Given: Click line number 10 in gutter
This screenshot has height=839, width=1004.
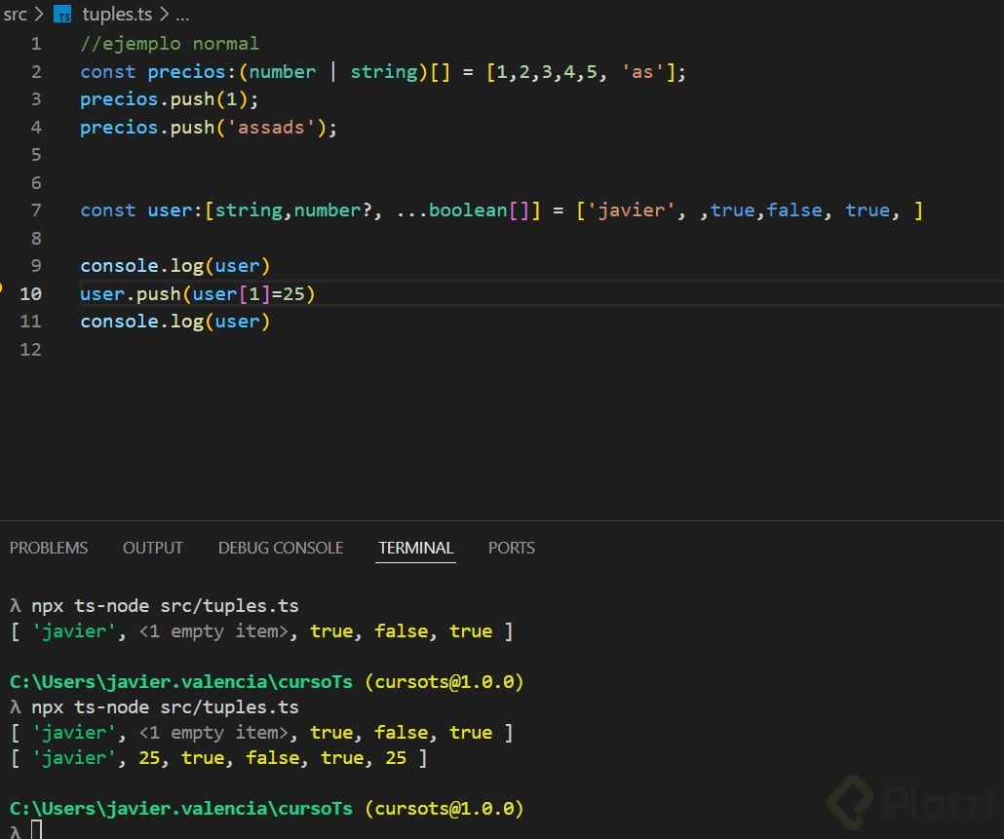Looking at the screenshot, I should [x=31, y=293].
